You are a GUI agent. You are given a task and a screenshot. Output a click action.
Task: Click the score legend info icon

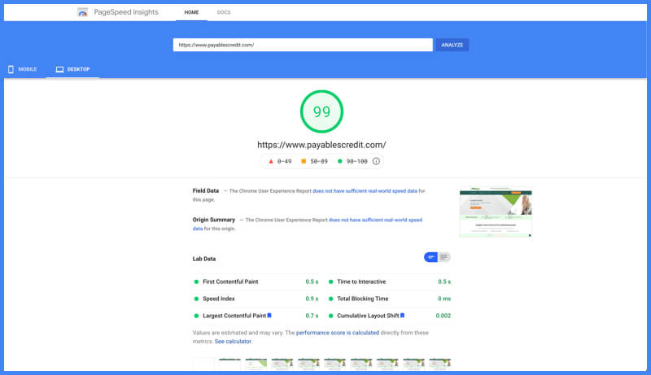(x=376, y=161)
